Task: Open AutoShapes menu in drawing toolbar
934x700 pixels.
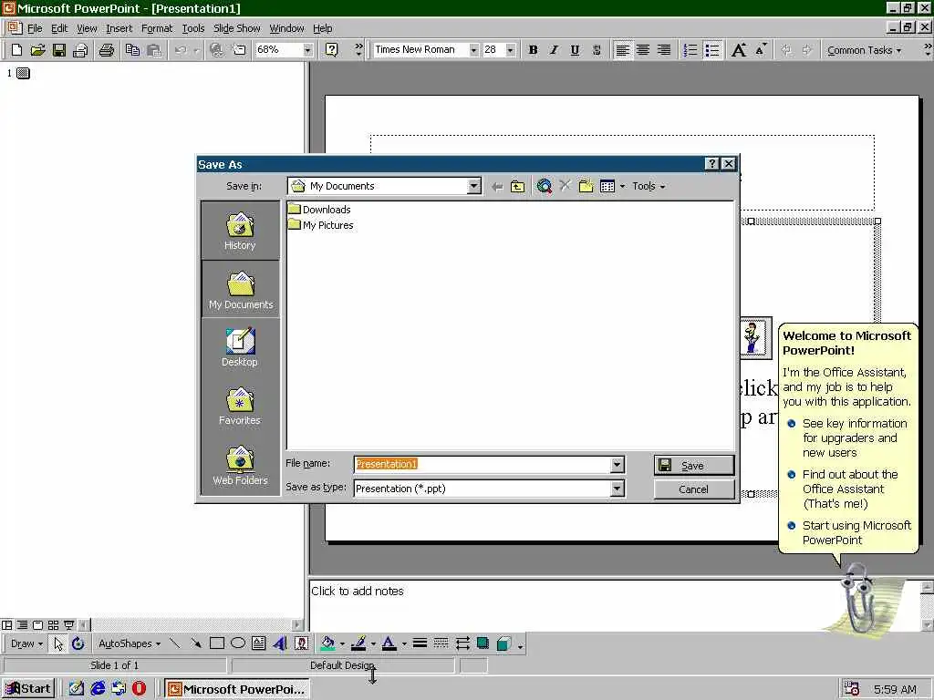Action: (x=130, y=643)
